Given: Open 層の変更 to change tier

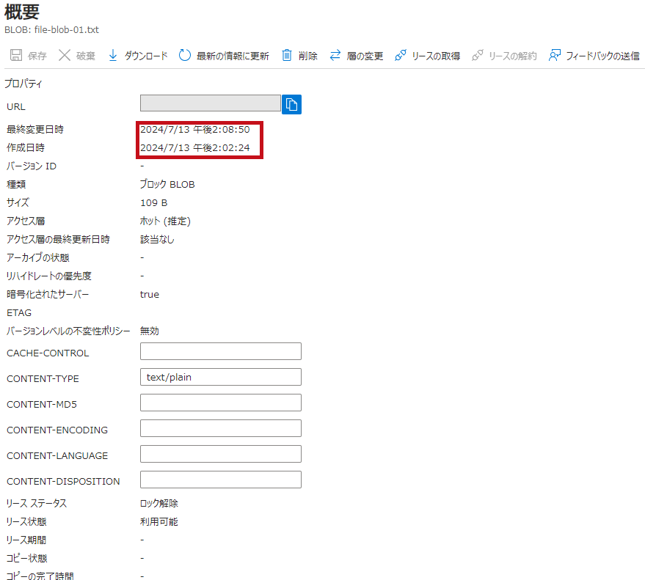Looking at the screenshot, I should tap(365, 56).
